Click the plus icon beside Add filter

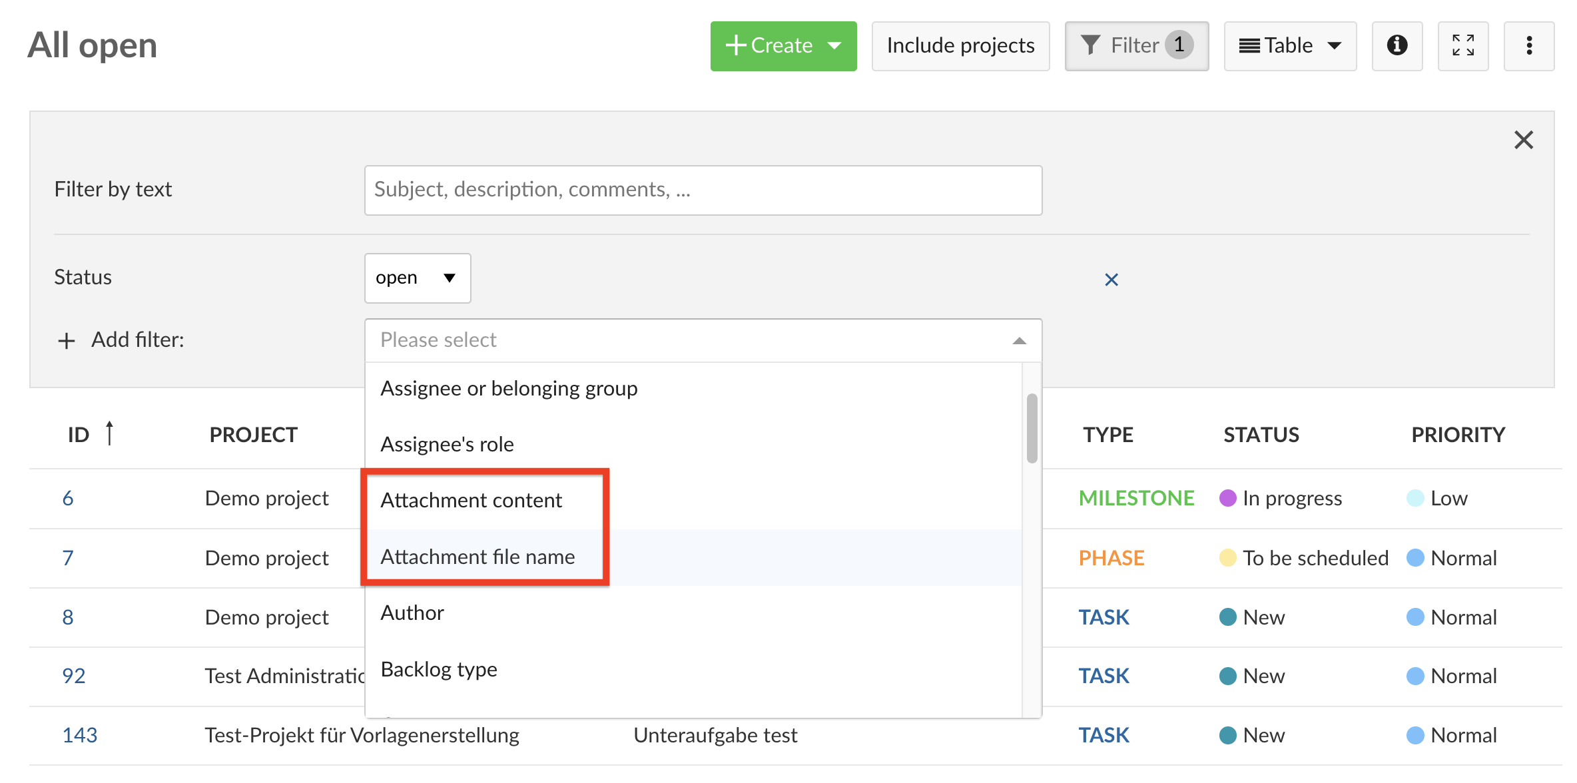pos(66,341)
